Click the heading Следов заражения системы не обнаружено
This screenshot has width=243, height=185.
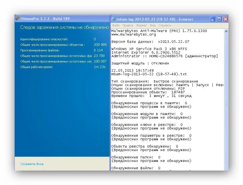click(65, 27)
